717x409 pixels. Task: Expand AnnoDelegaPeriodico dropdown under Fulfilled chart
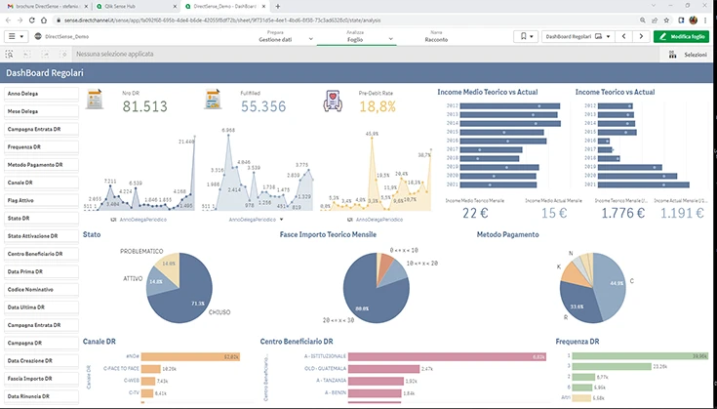pyautogui.click(x=281, y=220)
